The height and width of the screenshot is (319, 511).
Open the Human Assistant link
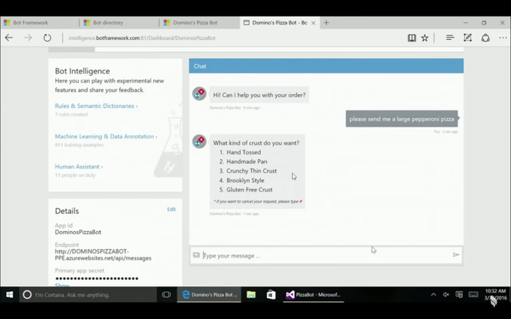point(79,167)
